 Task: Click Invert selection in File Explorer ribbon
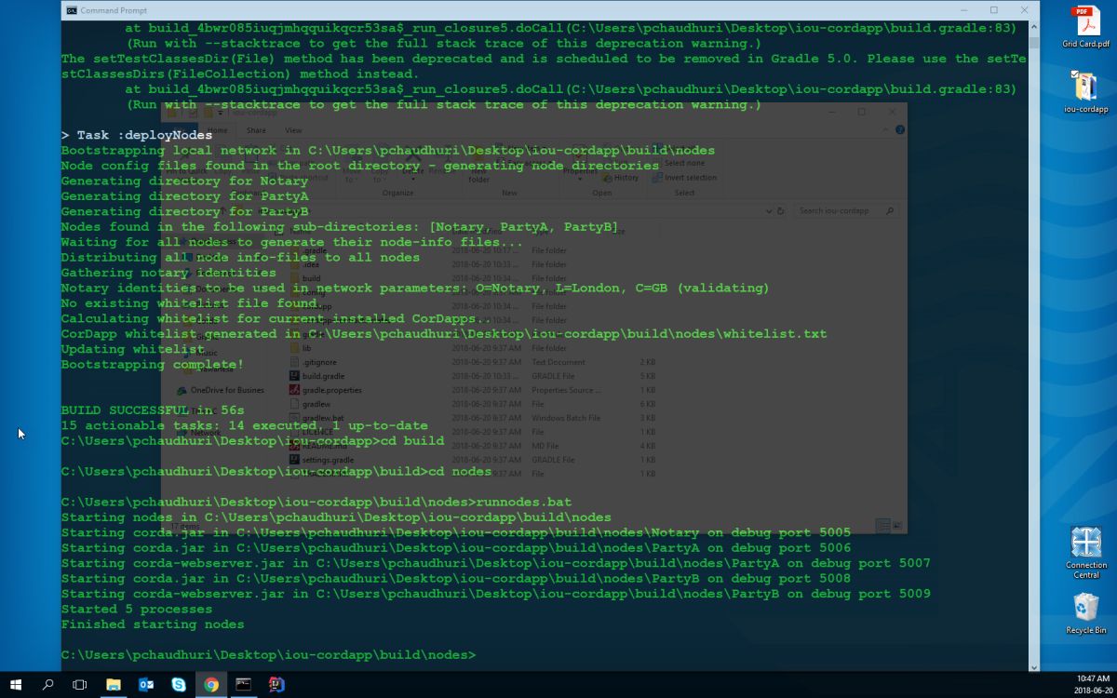[684, 177]
